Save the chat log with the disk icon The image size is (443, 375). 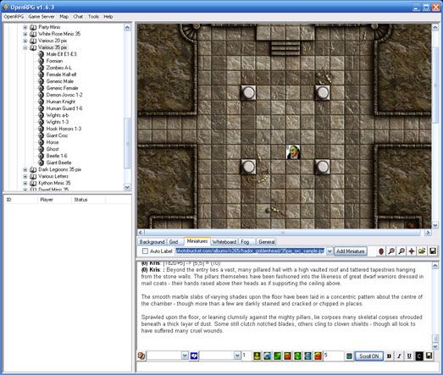tap(429, 356)
